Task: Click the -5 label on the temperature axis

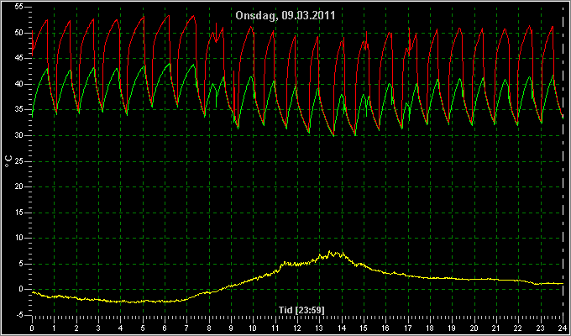Action: coord(18,315)
